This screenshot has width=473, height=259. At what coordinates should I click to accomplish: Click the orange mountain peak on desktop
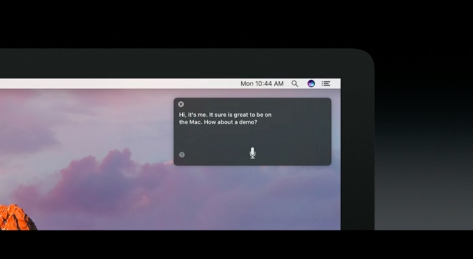click(17, 217)
